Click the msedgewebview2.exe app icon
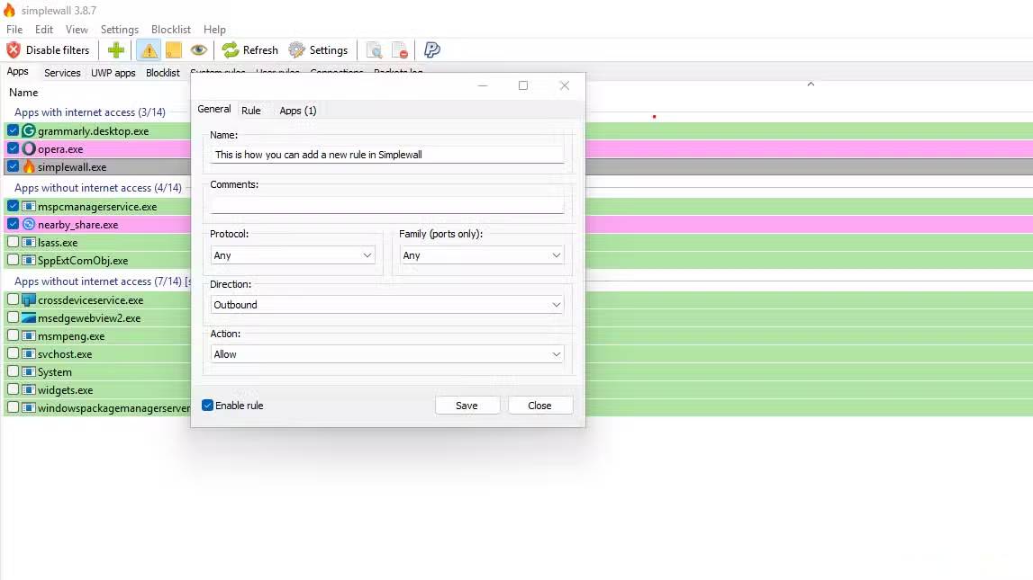 point(28,317)
